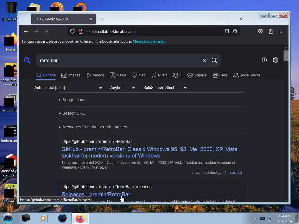This screenshot has height=224, width=299.
Task: Go back using the browser back arrow
Action: (26, 32)
